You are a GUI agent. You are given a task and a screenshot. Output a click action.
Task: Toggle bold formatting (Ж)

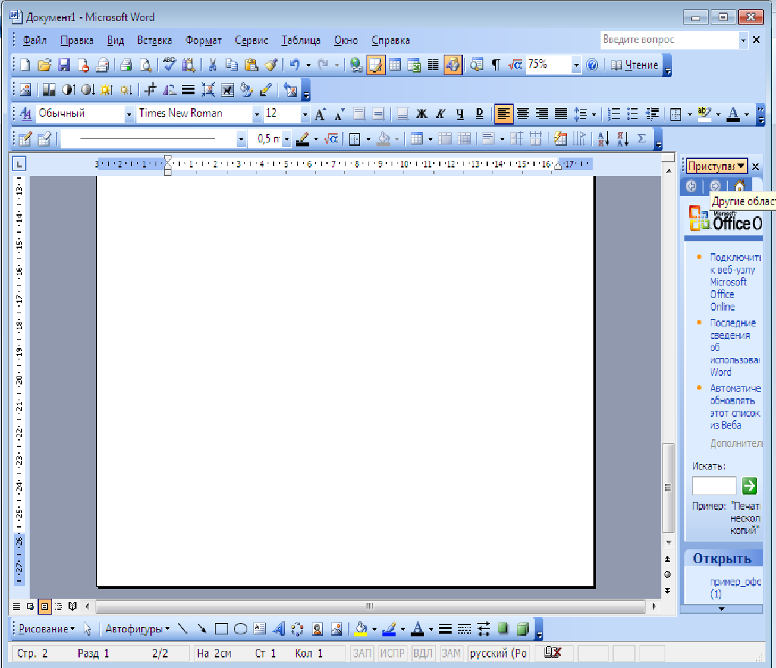421,114
